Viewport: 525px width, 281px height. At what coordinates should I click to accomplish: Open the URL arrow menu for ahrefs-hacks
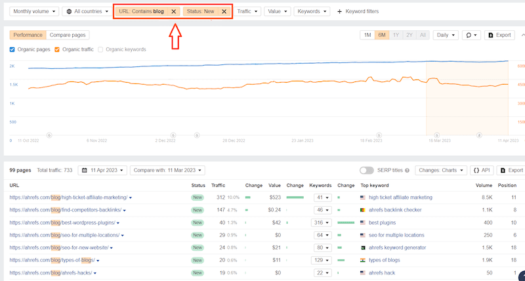click(95, 273)
